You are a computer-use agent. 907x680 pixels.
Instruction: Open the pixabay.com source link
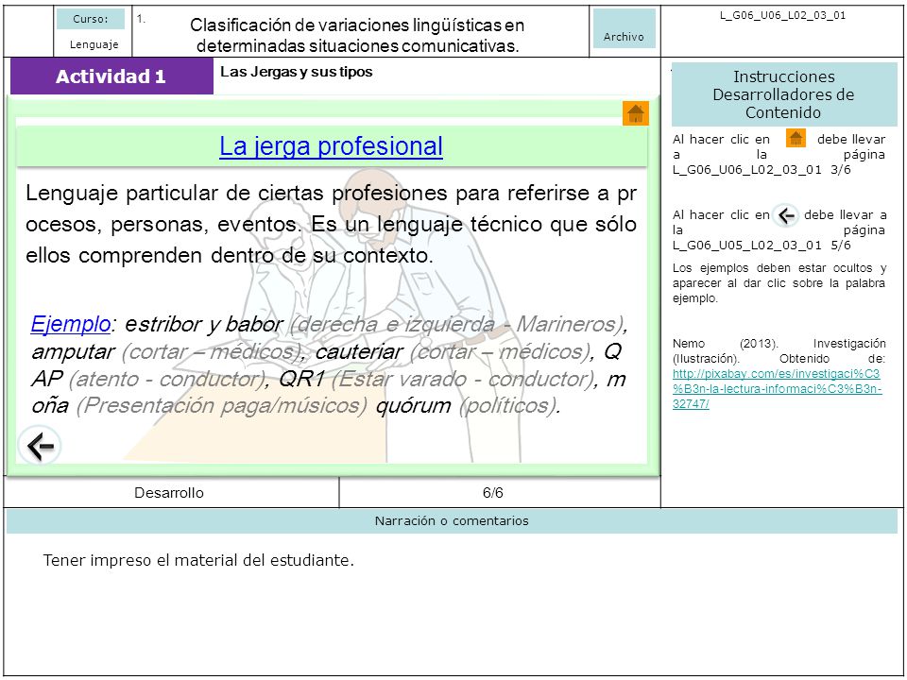pyautogui.click(x=777, y=388)
